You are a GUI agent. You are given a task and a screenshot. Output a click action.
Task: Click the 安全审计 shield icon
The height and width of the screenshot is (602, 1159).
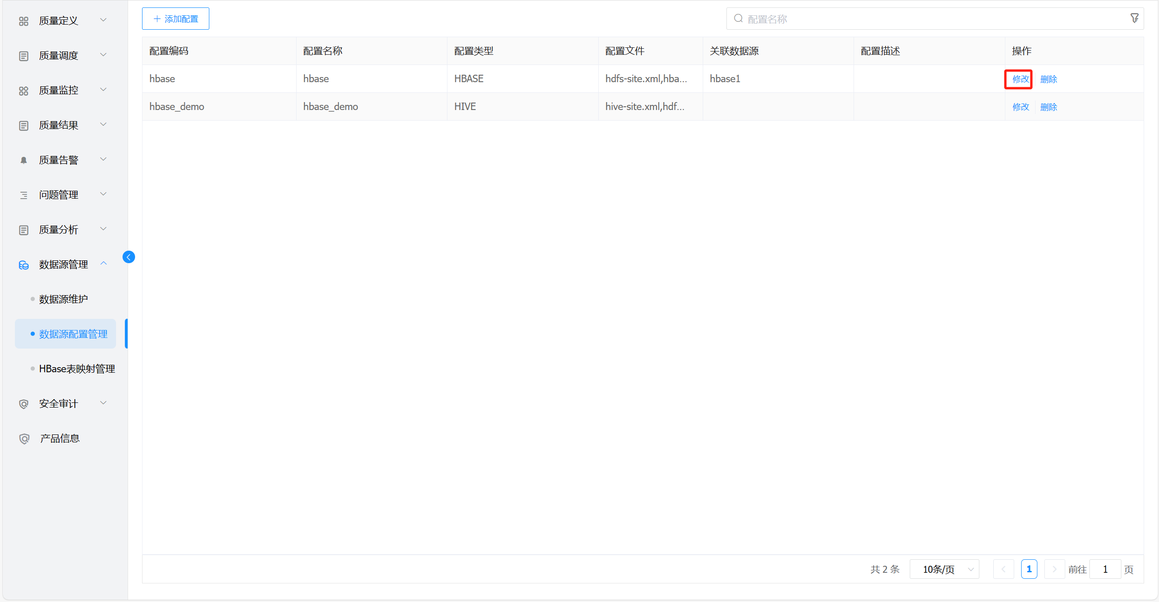pyautogui.click(x=24, y=404)
